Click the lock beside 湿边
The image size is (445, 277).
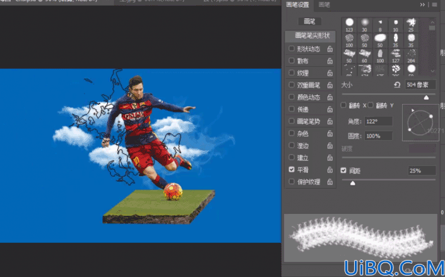coord(329,146)
